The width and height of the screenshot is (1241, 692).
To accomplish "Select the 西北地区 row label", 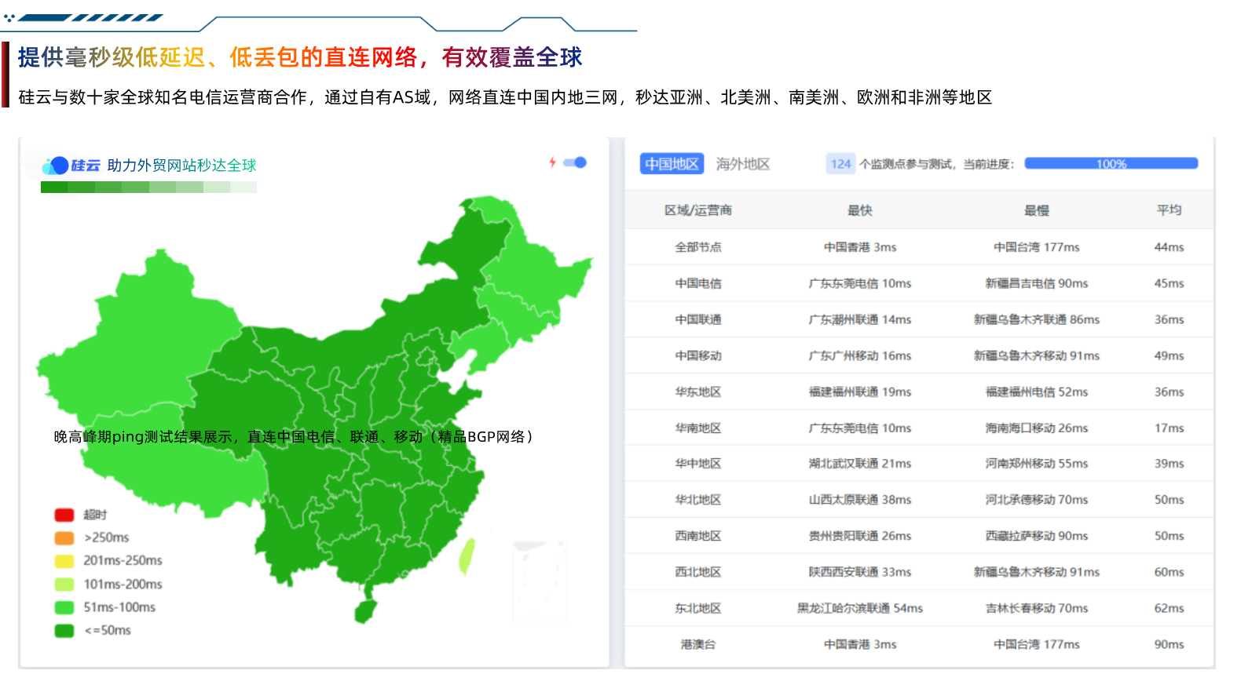I will point(697,572).
